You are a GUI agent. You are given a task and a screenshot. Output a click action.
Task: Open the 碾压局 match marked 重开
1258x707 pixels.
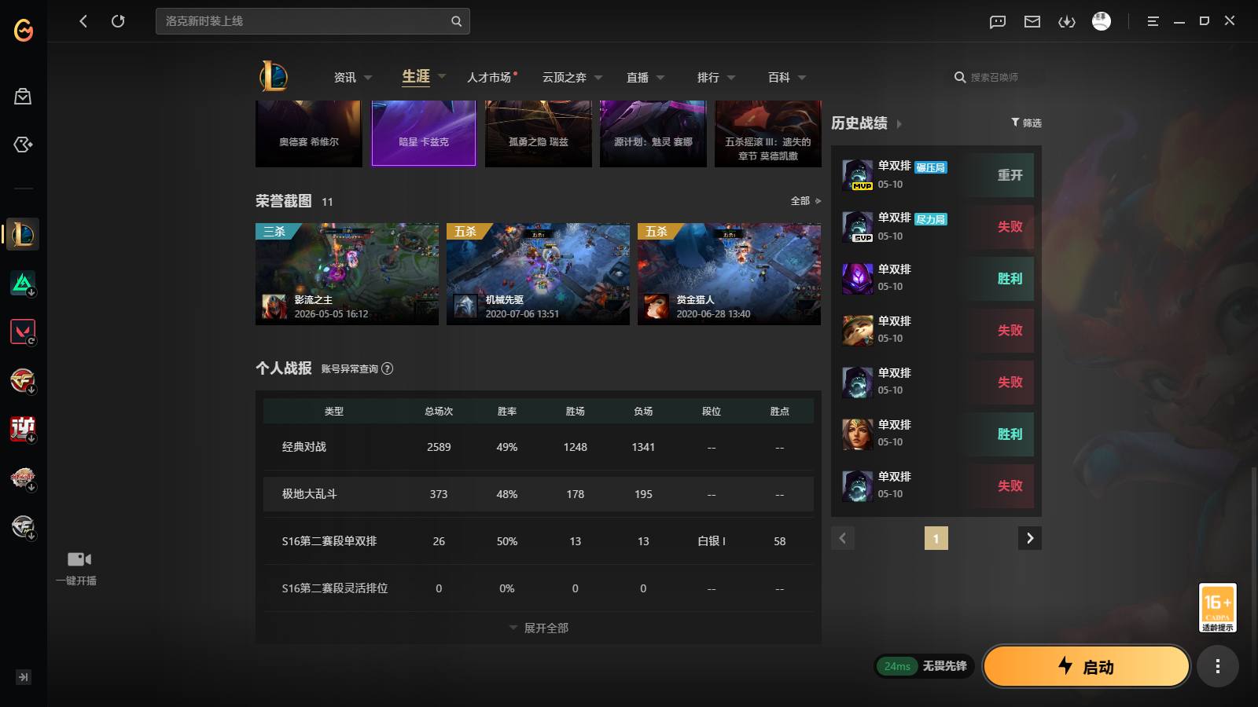coord(936,174)
